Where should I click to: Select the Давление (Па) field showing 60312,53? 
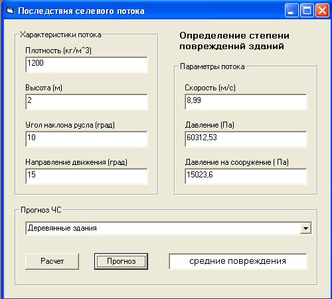pyautogui.click(x=246, y=139)
